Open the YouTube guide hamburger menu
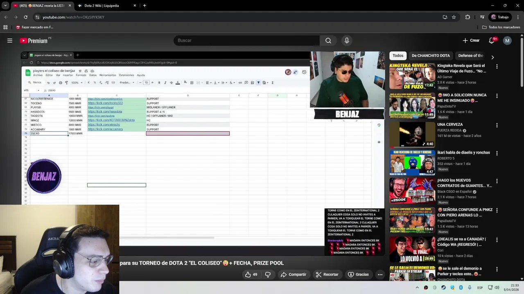 tap(10, 40)
